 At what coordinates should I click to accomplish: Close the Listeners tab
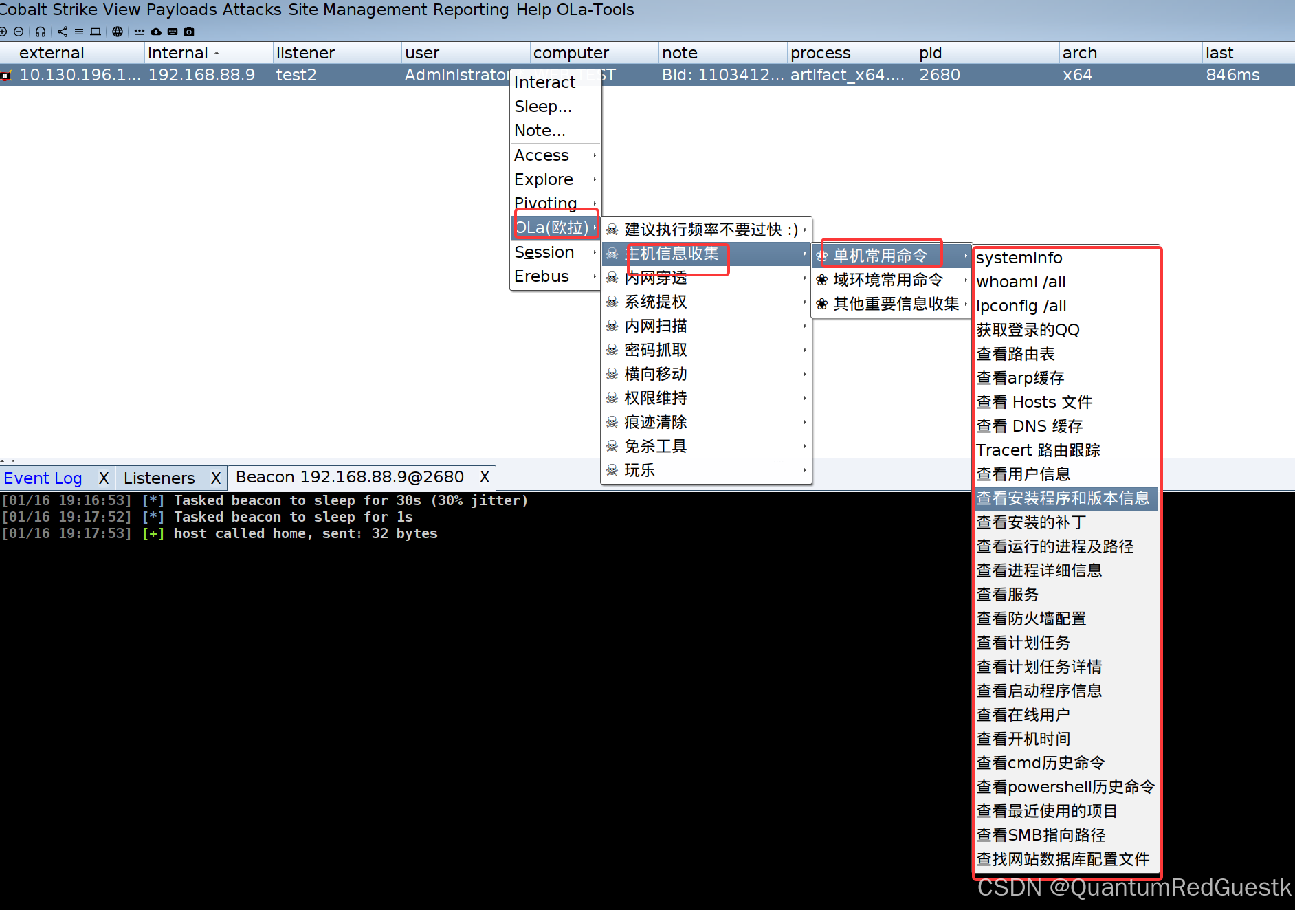[216, 478]
